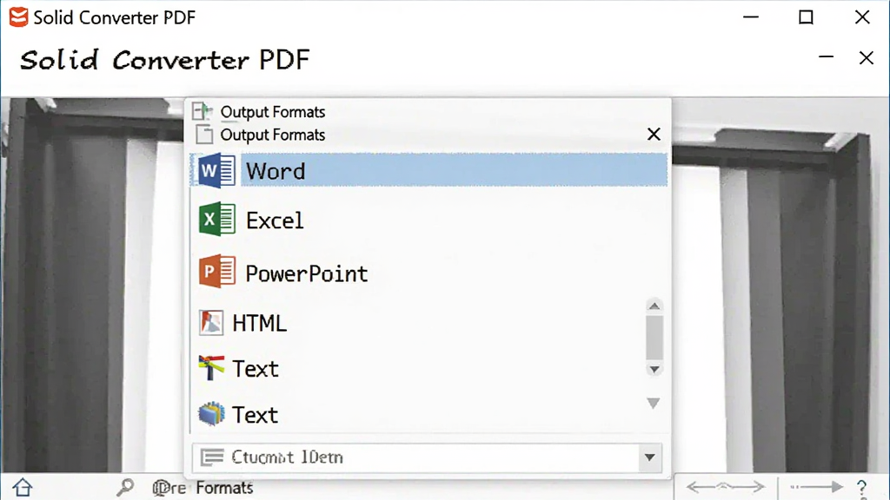The image size is (890, 500).
Task: Click the blue Word document icon
Action: (x=216, y=170)
